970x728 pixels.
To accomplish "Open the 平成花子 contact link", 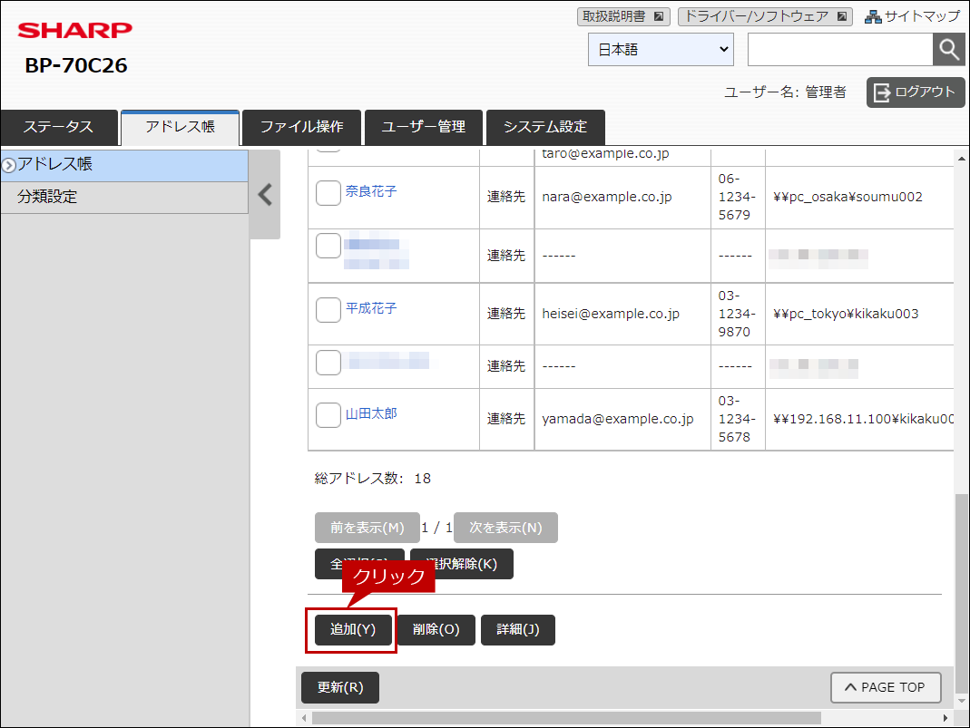I will [x=371, y=308].
